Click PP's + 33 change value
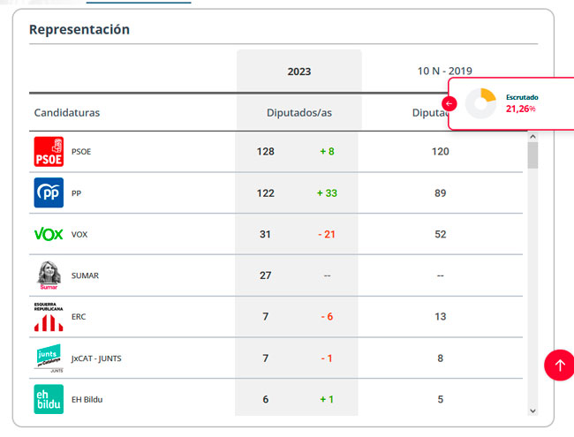This screenshot has width=574, height=437. pos(327,193)
